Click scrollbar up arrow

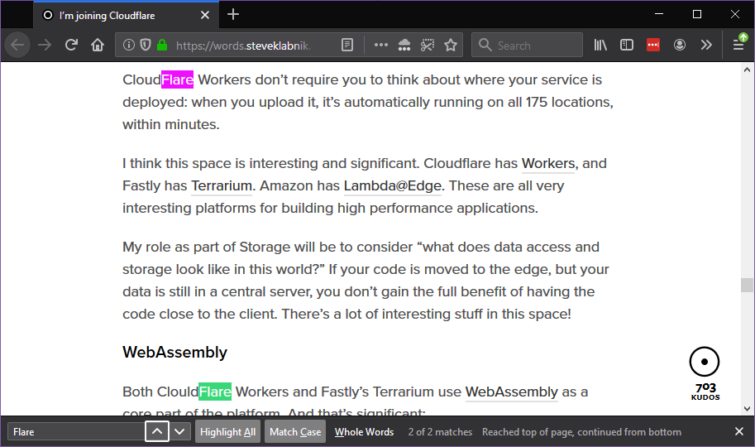[x=747, y=70]
